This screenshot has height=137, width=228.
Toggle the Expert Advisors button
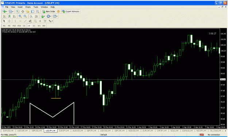coord(71,12)
